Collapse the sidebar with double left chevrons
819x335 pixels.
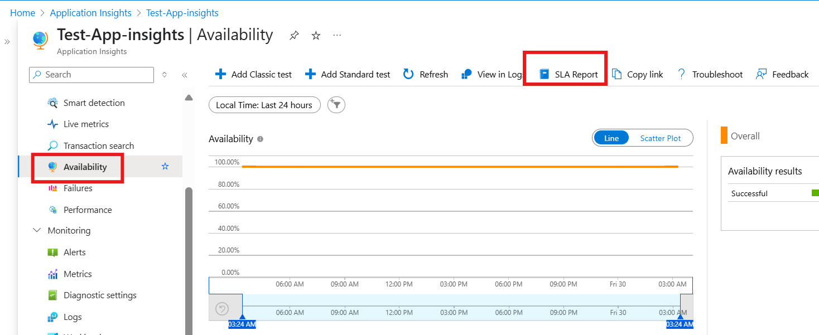(185, 75)
